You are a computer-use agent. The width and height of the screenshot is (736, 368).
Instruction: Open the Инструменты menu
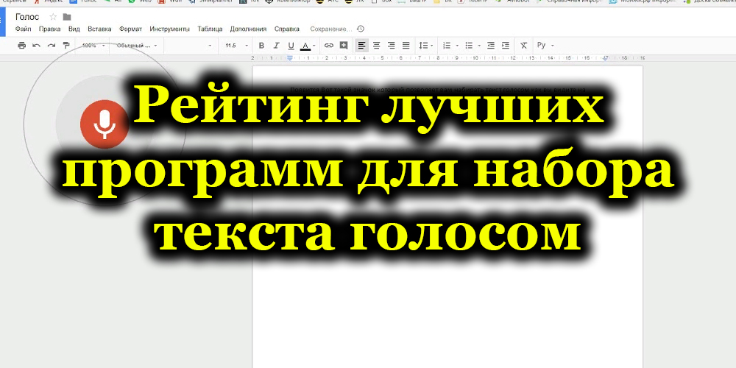pos(169,29)
